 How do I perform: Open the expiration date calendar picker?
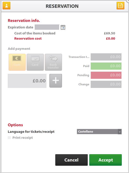click(63, 27)
